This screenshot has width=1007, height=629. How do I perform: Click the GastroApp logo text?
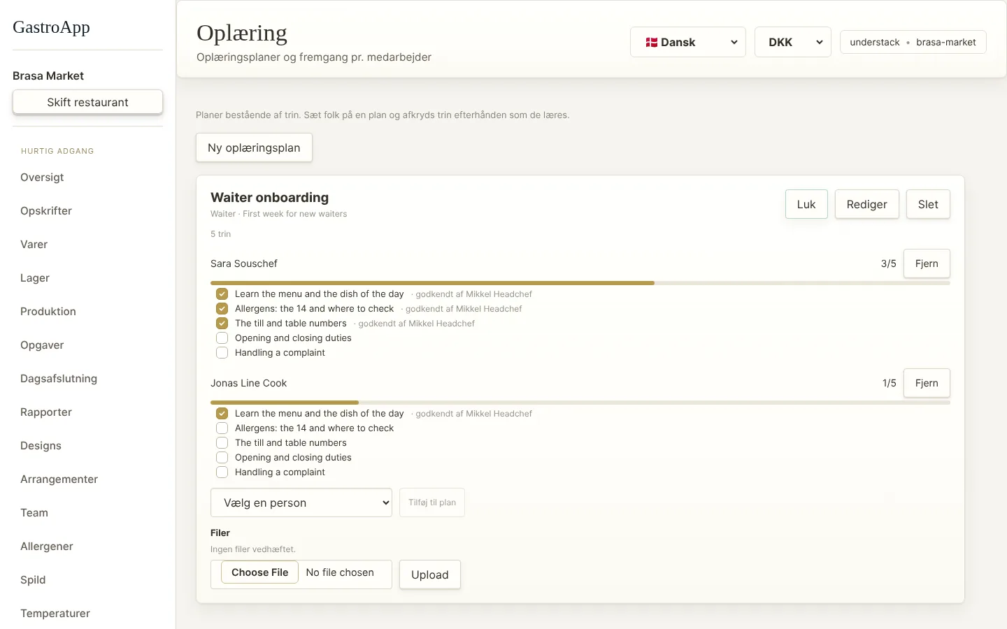pyautogui.click(x=51, y=27)
